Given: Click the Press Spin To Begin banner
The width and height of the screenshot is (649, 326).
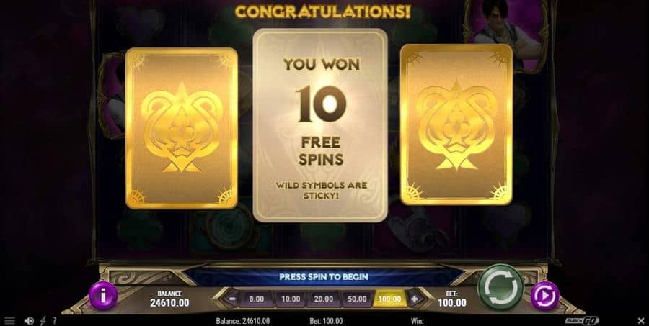Looking at the screenshot, I should pos(323,276).
